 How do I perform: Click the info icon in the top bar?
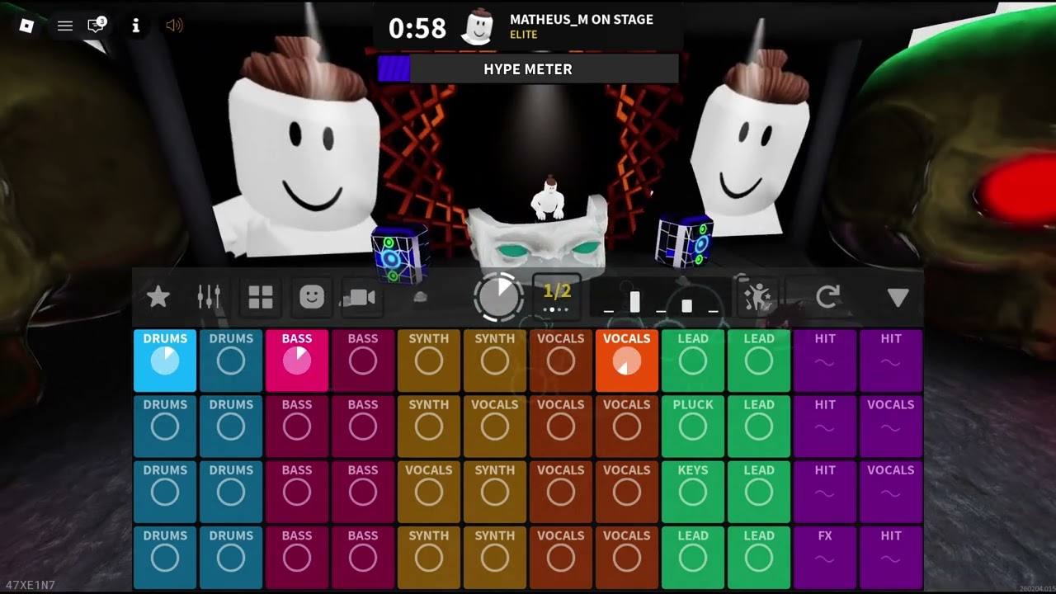pos(135,26)
